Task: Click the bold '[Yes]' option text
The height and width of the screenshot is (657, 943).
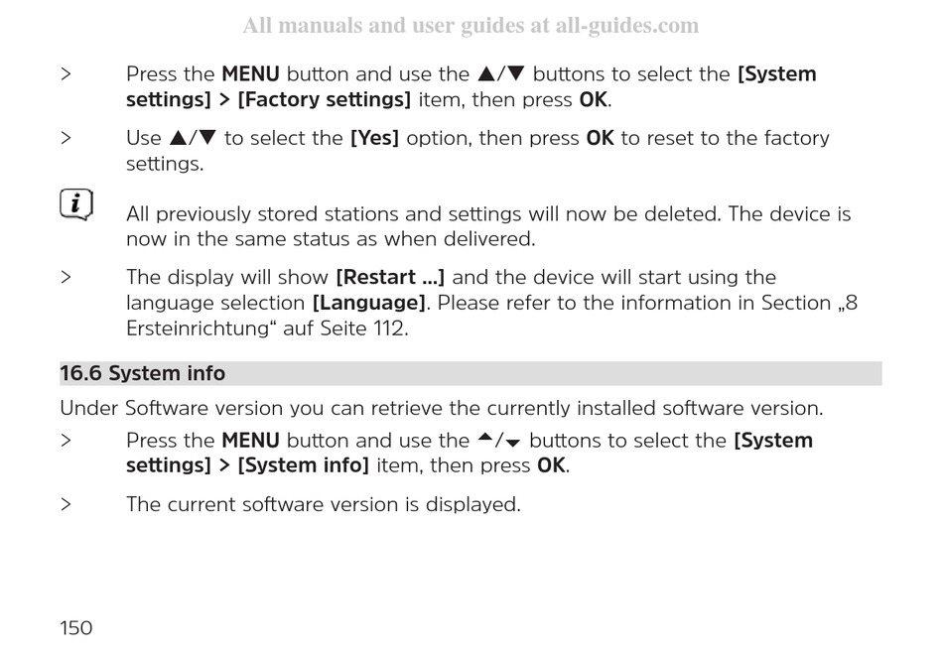Action: 374,138
